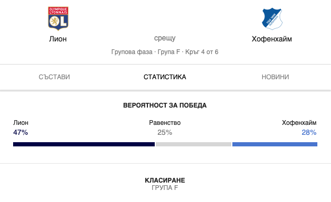Click the Равенство label

165,123
